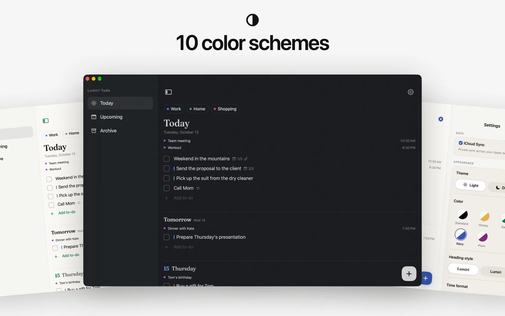Click Add to-do field under Today
Viewport: 505px width, 316px height.
click(183, 198)
